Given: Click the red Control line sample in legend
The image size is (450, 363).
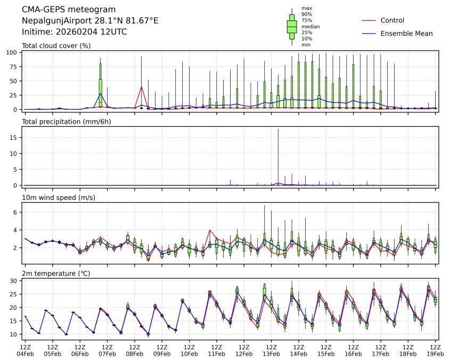Looking at the screenshot, I should click(x=369, y=20).
